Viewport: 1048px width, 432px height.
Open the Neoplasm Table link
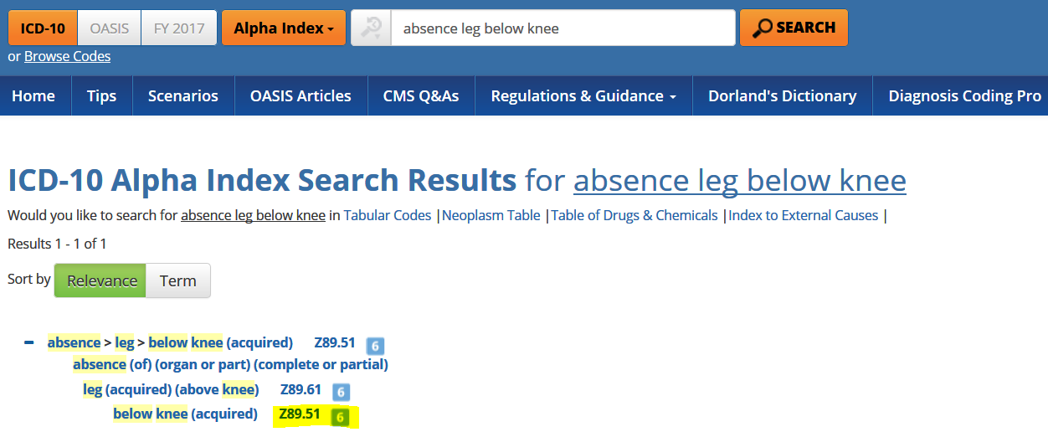[491, 215]
